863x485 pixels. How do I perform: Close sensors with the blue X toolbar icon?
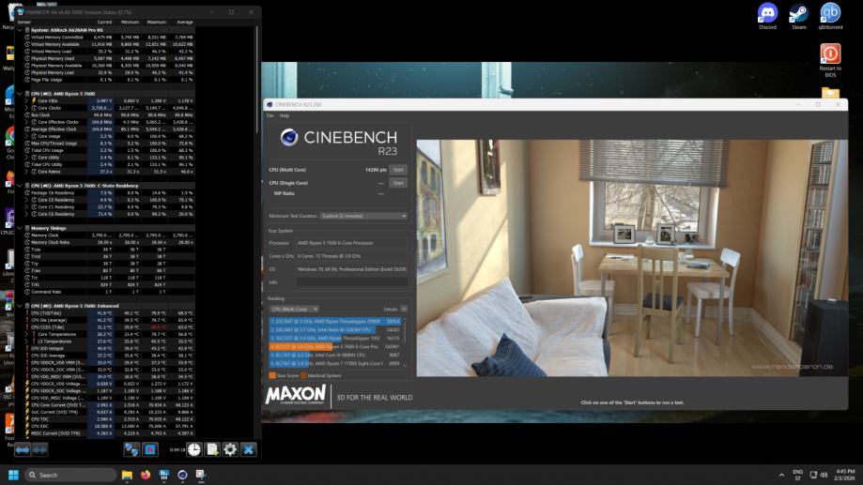point(248,449)
